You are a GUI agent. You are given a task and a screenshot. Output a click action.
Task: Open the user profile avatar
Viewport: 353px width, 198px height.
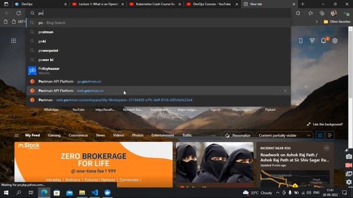[334, 13]
